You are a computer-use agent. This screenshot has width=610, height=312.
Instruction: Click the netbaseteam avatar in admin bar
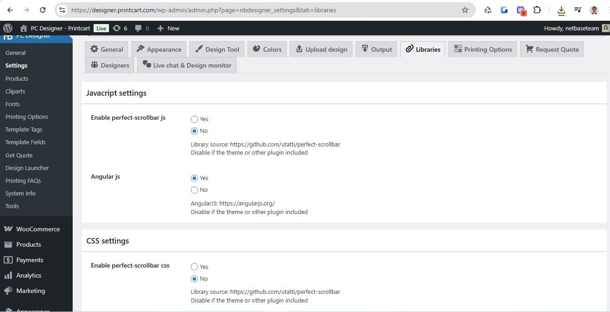pyautogui.click(x=605, y=28)
